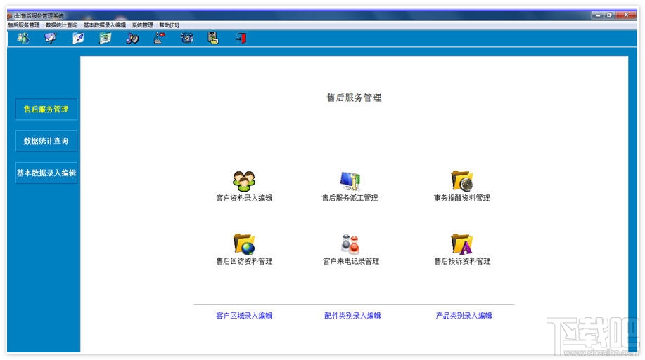
Task: Follow the 客户区域录入编辑 link
Action: (x=244, y=316)
